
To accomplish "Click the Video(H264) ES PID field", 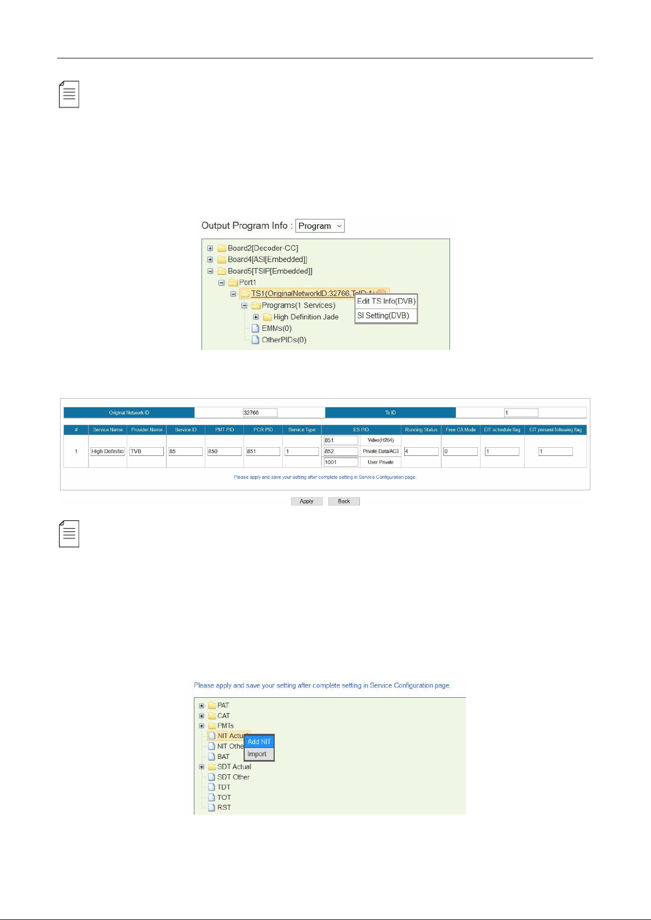I will tap(341, 440).
